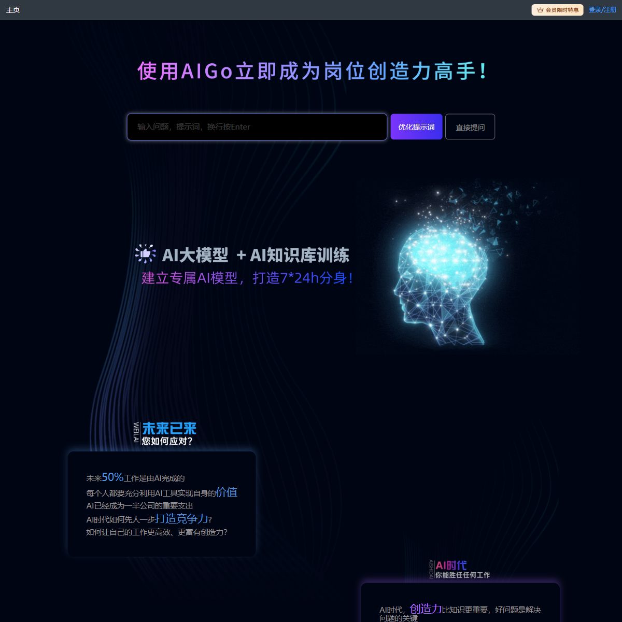Viewport: 622px width, 622px height.
Task: Click the line 如何让自己的工作更高效、更富有创造力?
Action: [x=157, y=532]
